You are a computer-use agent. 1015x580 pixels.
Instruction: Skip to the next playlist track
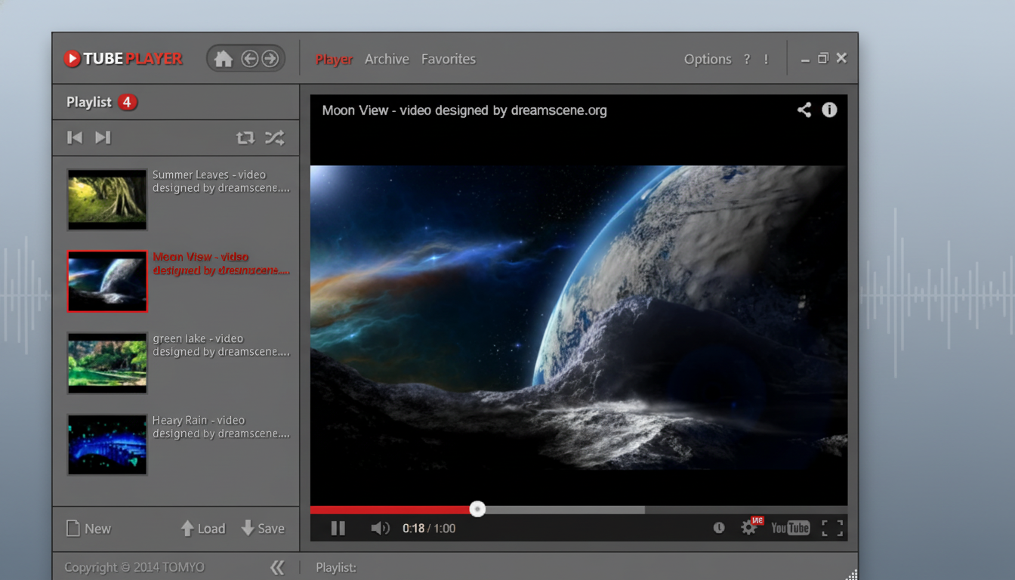point(103,137)
